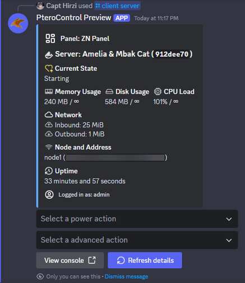Click the Disk Usage drive icon
This screenshot has height=283, width=245.
tap(109, 92)
